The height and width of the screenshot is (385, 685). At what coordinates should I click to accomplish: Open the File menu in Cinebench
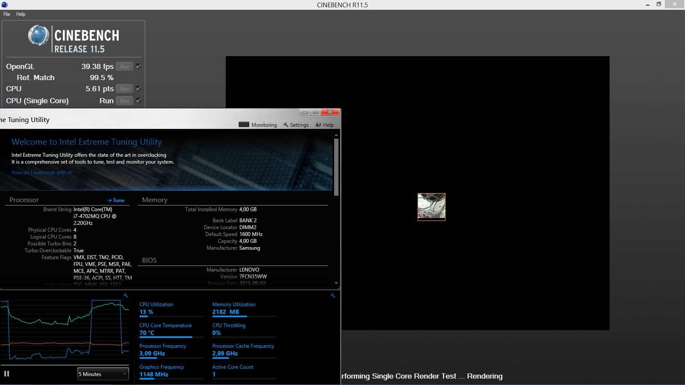click(7, 14)
